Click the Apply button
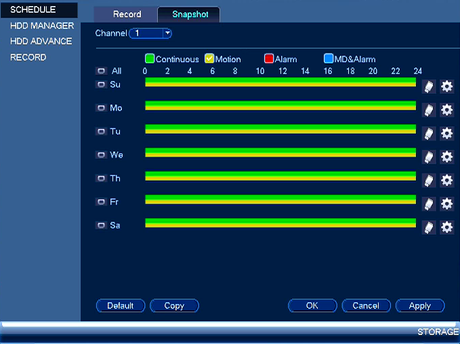 (420, 305)
